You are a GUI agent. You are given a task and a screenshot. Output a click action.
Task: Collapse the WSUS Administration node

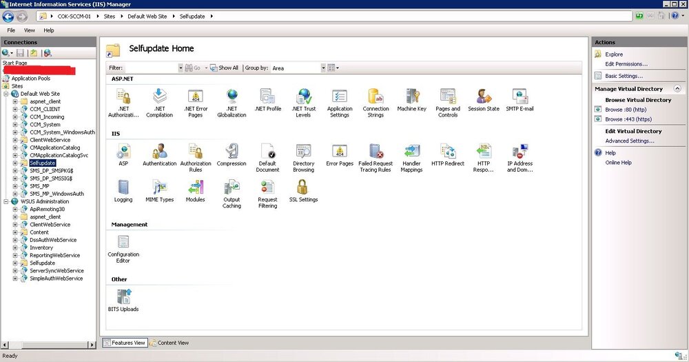click(6, 201)
